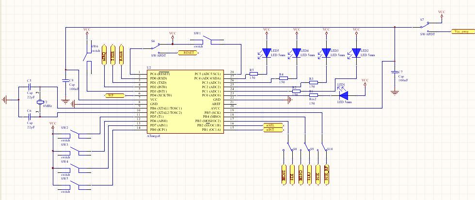Select VCC power symbol above LED1 anode
This screenshot has height=200, width=475.
pyautogui.click(x=365, y=81)
